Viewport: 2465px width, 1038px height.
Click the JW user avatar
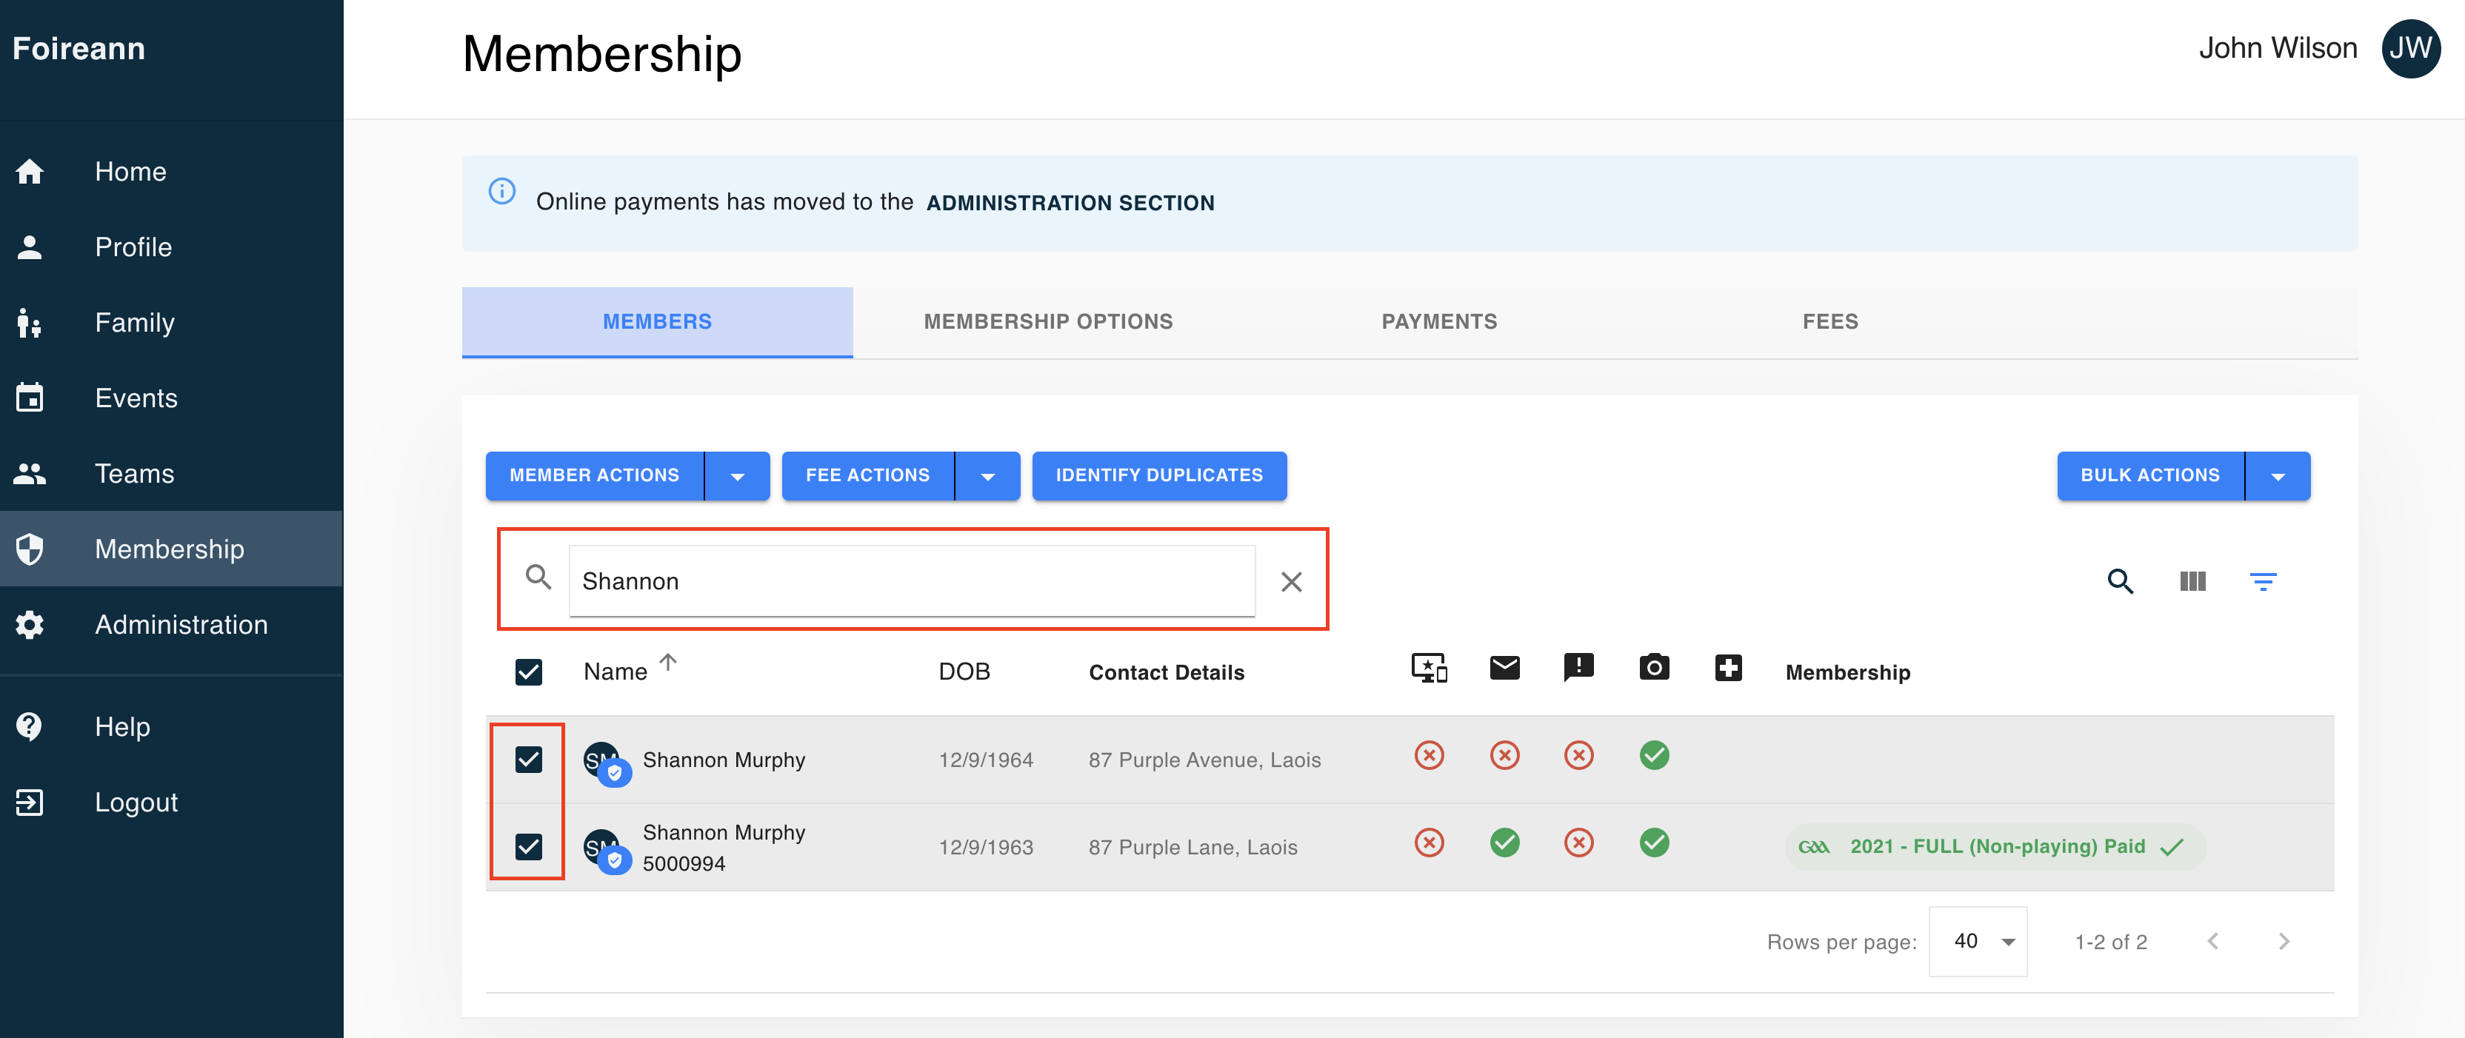(2409, 49)
